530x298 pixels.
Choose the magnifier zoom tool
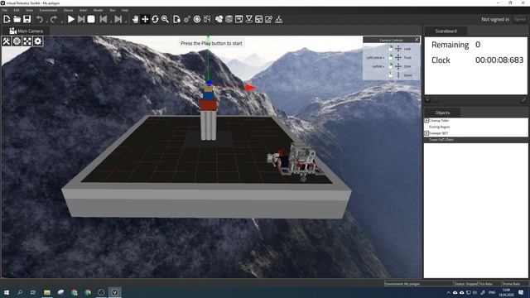[165, 19]
